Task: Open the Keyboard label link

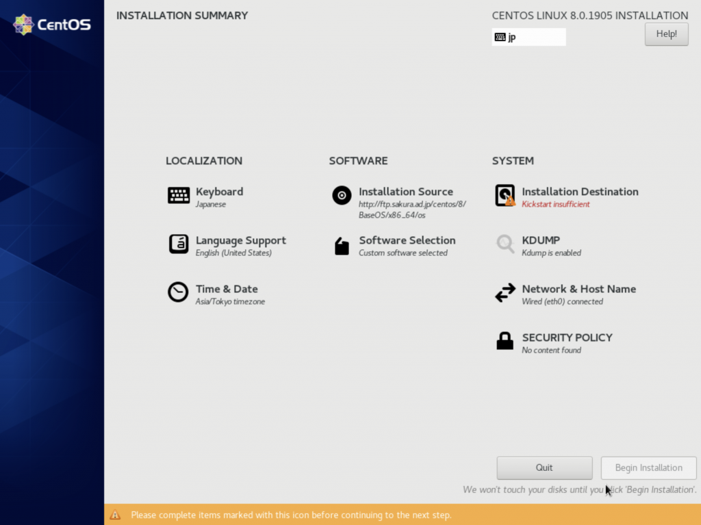Action: click(x=220, y=192)
